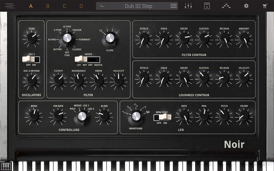Open the mixer faders icon in top bar

point(188,6)
